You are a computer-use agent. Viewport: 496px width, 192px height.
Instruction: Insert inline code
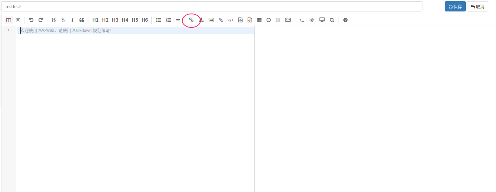[231, 20]
